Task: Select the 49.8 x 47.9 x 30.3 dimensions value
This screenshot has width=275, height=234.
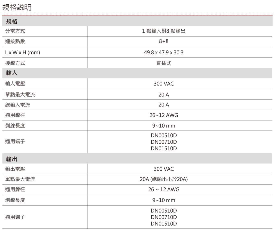Action: (x=164, y=52)
